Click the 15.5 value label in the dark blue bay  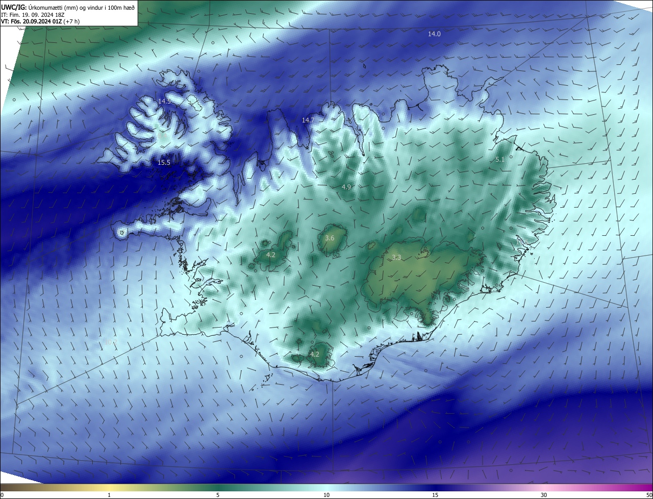[x=164, y=162]
